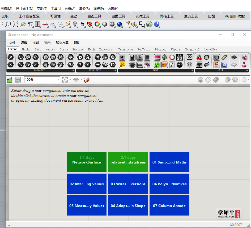251x228 pixels.
Task: Click the Rhino Options gear icon
Action: pos(134,24)
